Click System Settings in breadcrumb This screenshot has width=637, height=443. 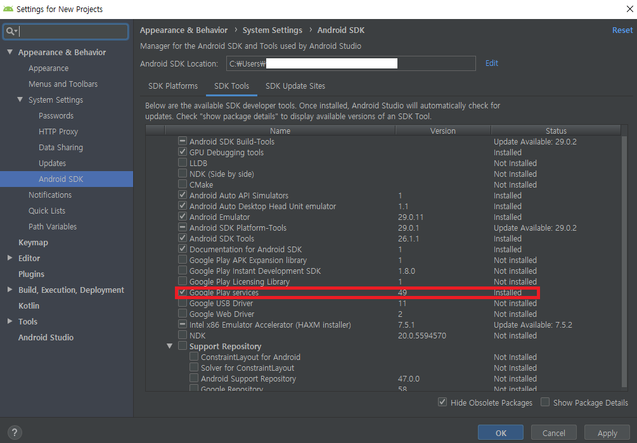click(272, 30)
